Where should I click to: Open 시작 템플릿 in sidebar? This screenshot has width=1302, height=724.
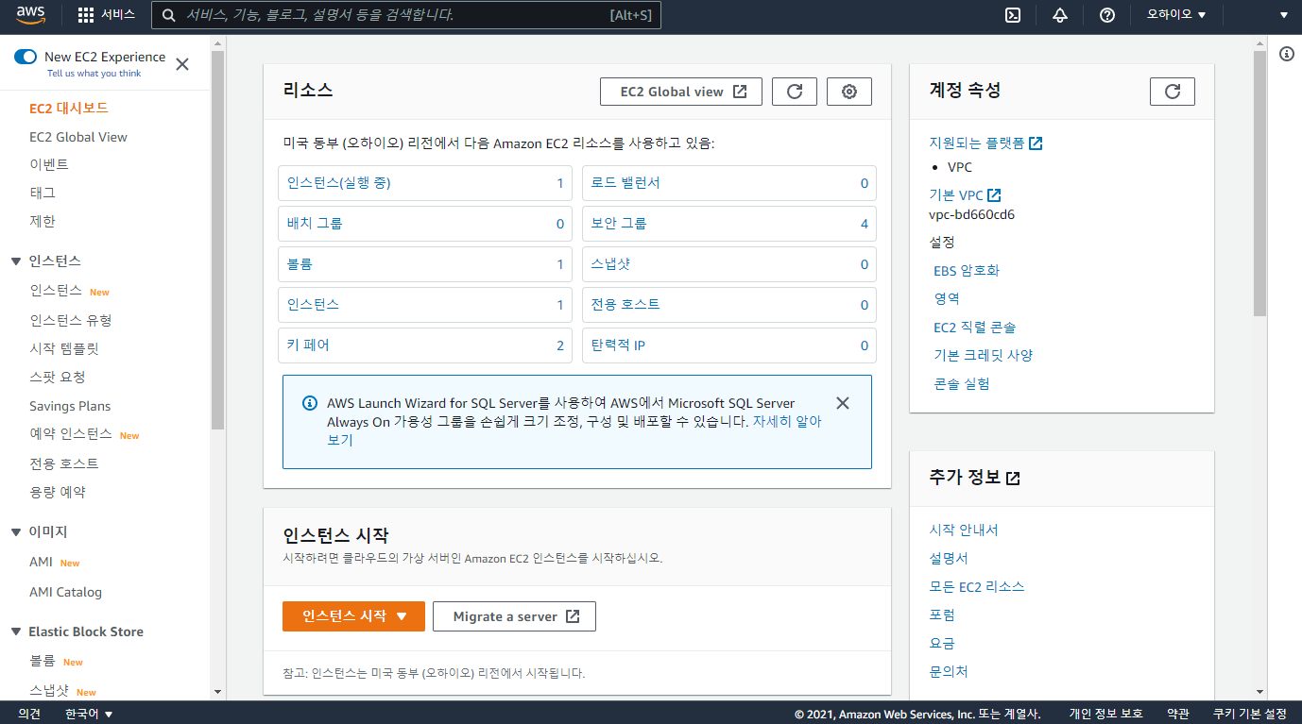pos(64,348)
